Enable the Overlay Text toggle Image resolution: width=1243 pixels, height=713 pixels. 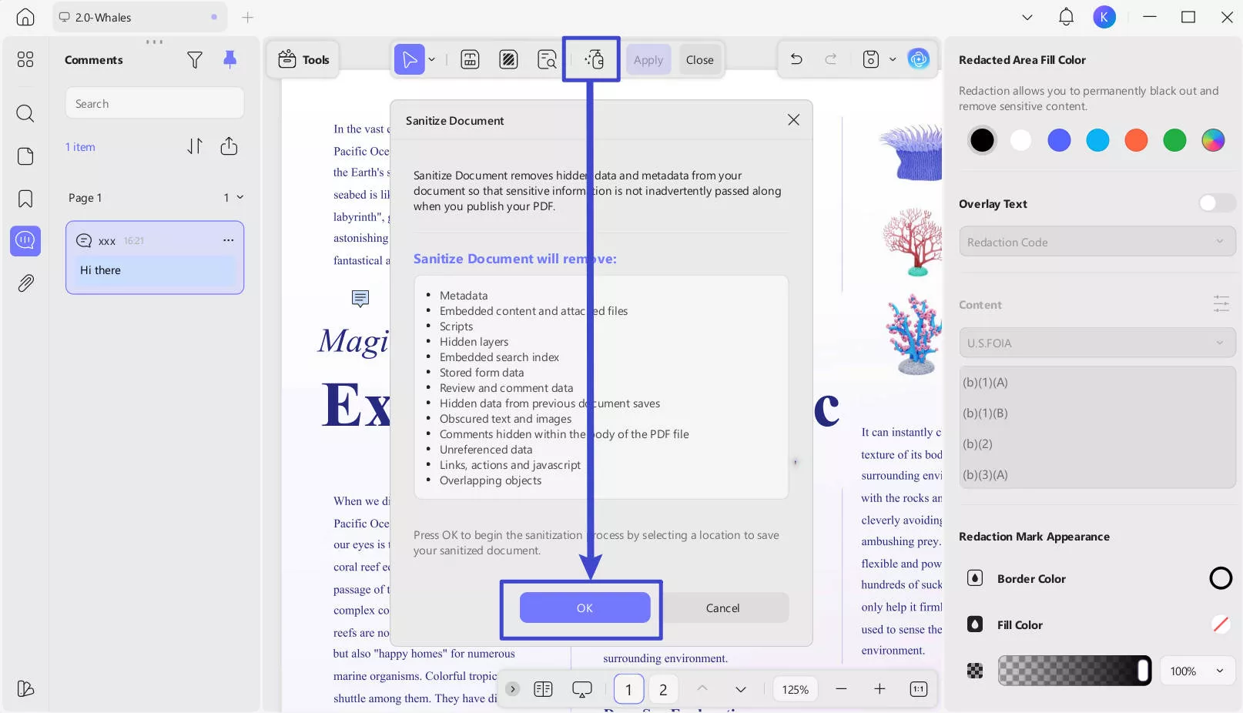(x=1217, y=203)
